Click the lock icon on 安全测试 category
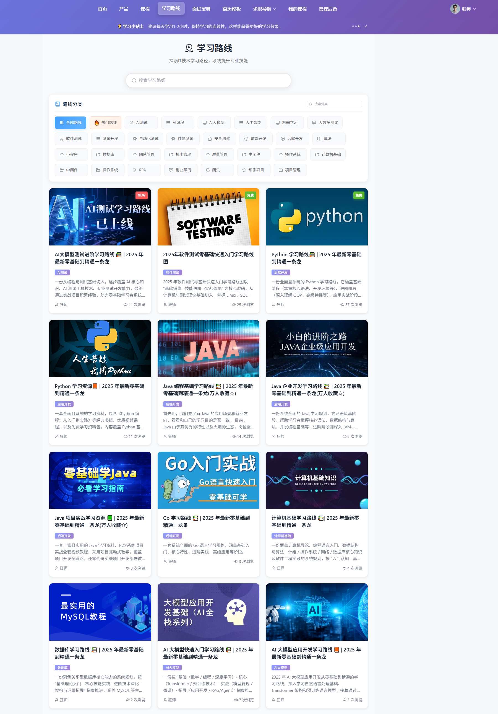 [x=210, y=139]
